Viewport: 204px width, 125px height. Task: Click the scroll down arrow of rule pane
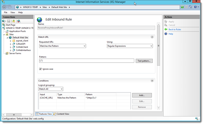tap(158, 108)
